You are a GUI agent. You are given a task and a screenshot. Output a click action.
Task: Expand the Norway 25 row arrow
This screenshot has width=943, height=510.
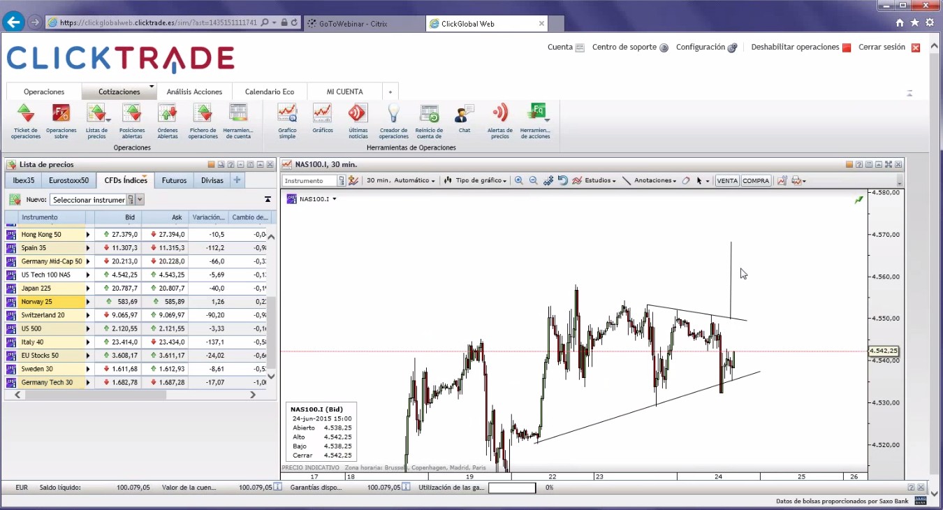tap(88, 302)
